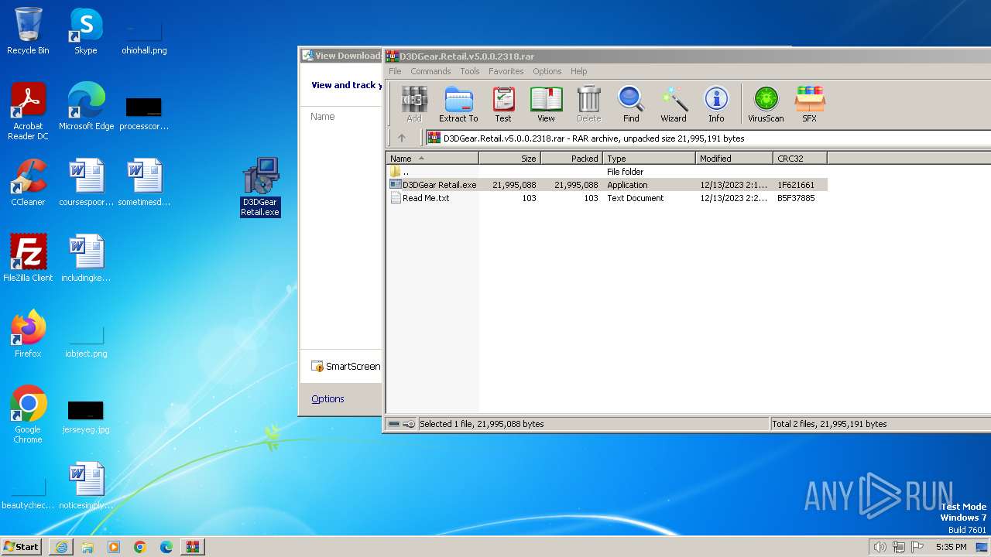Open the media player taskbar icon

114,547
